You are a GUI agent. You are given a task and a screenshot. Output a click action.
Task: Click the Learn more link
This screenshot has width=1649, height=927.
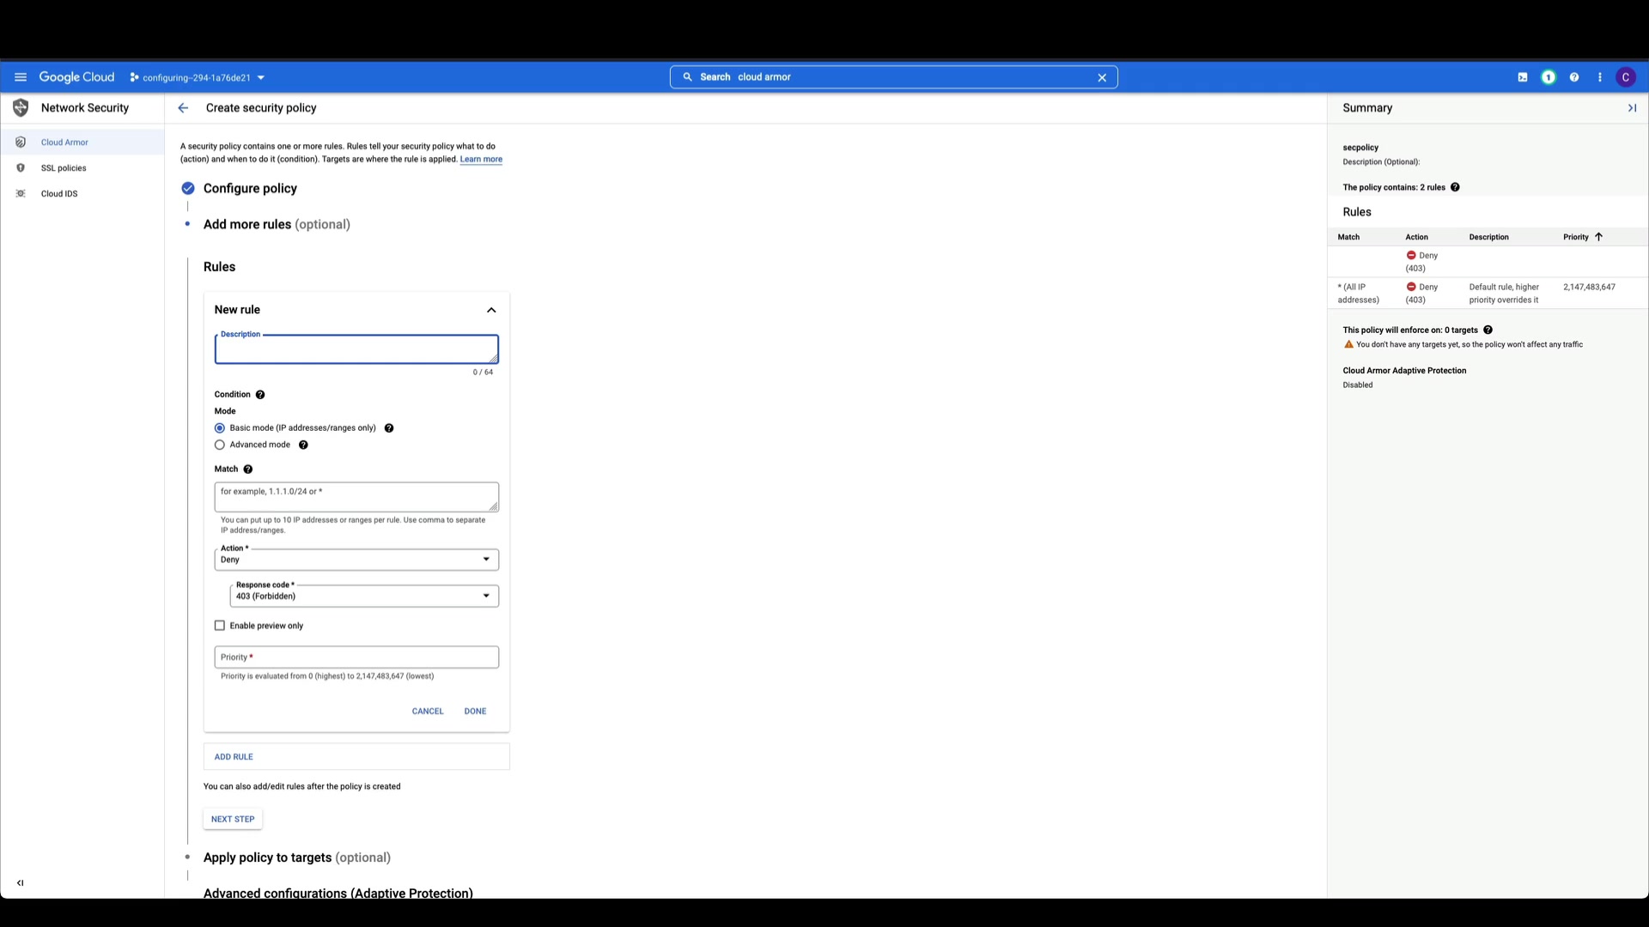[481, 160]
